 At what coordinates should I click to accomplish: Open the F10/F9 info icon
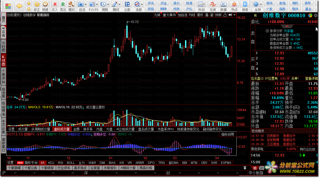(92, 4)
